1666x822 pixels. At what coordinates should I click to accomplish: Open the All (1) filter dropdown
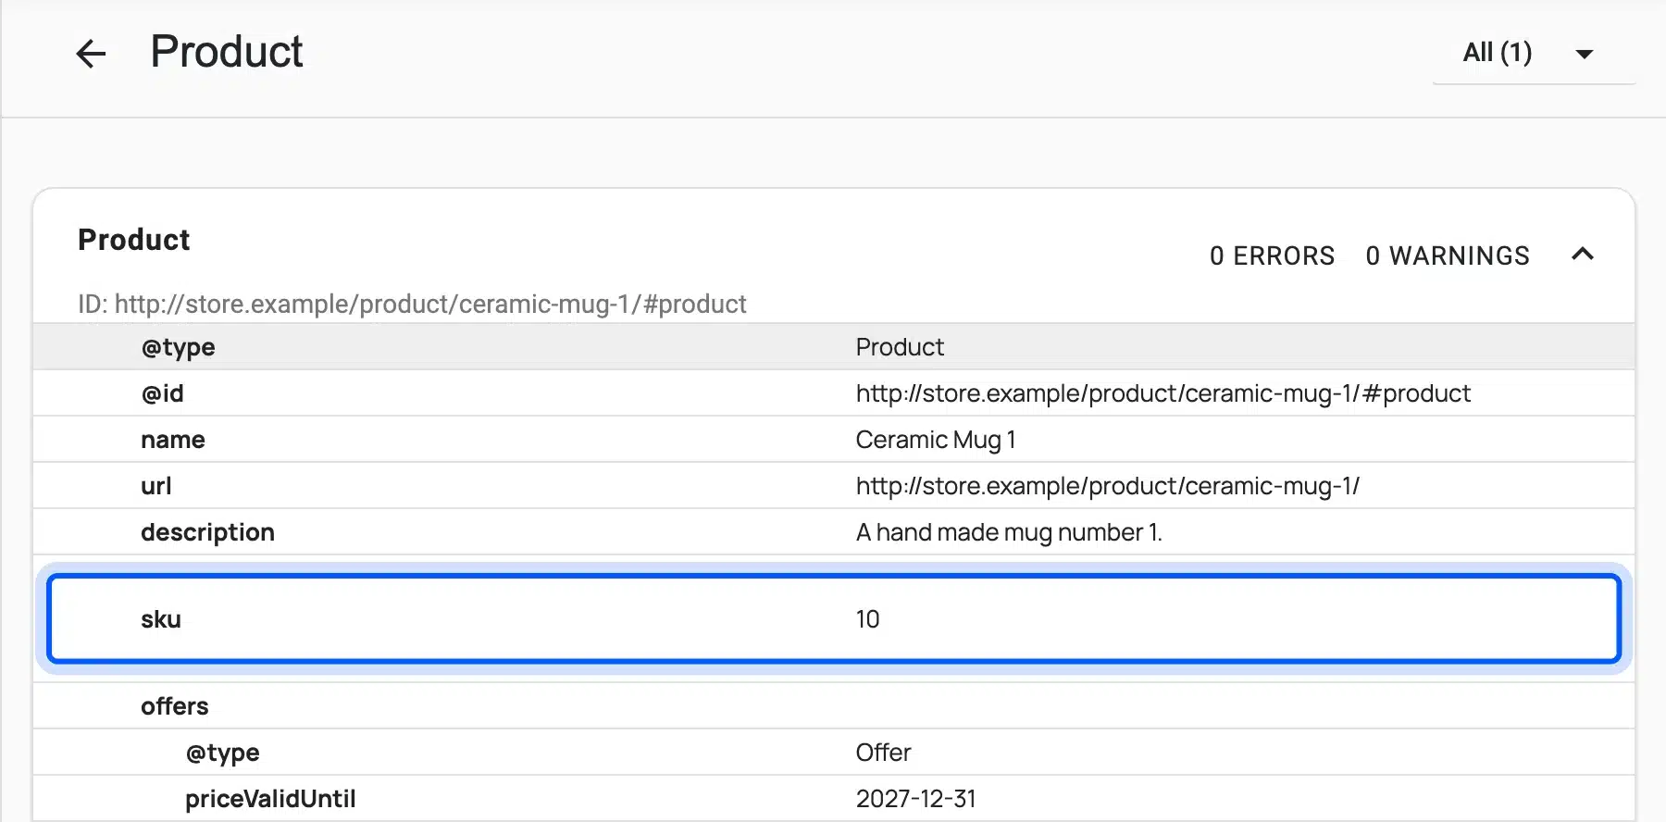[x=1534, y=54]
